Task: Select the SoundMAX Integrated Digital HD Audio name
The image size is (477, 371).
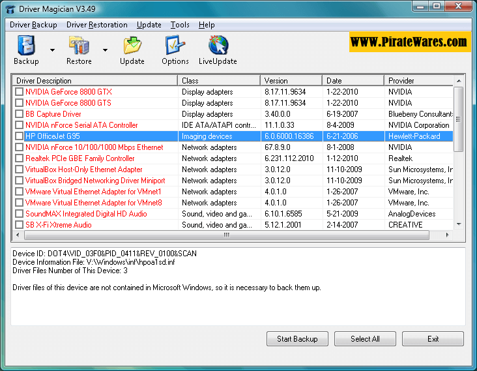Action: click(x=86, y=214)
